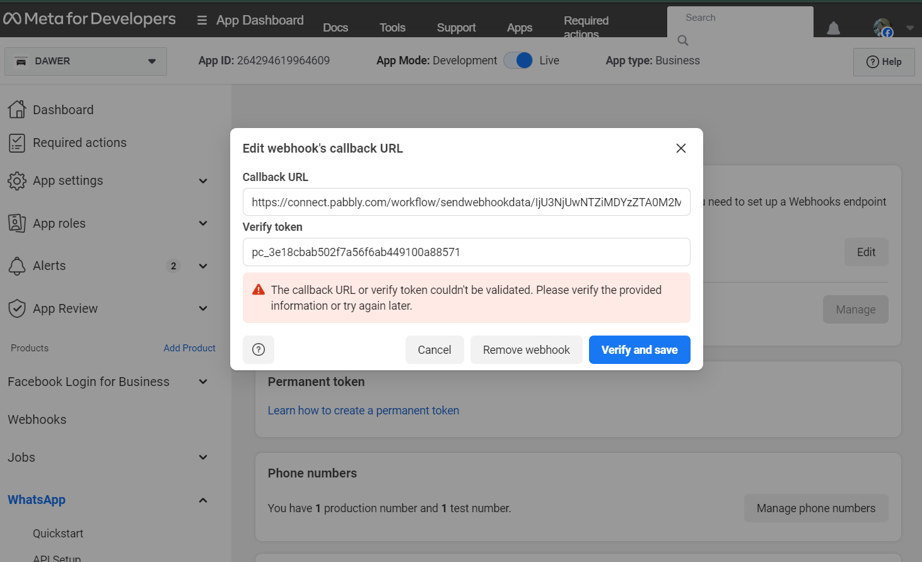This screenshot has height=562, width=922.
Task: Cancel the webhook edit dialog
Action: [435, 349]
